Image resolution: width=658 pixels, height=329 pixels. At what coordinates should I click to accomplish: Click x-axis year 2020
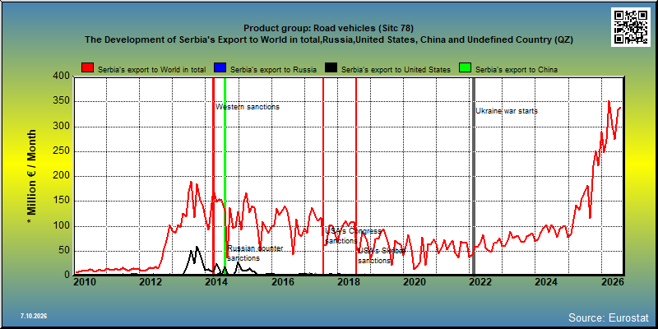[414, 282]
